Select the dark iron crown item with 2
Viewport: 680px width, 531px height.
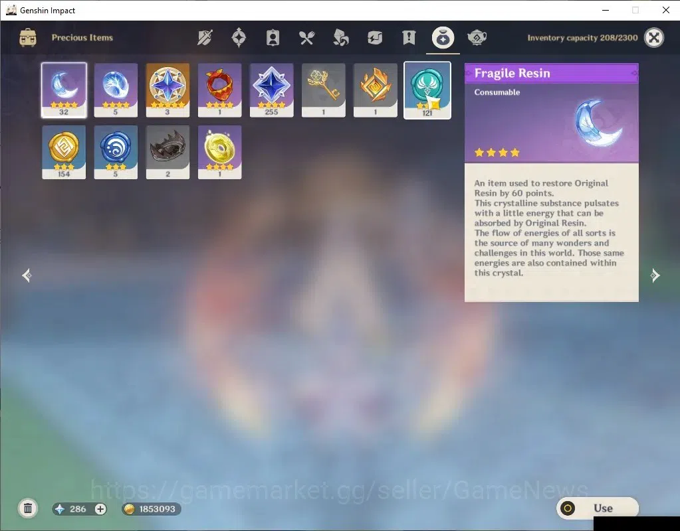(x=168, y=152)
